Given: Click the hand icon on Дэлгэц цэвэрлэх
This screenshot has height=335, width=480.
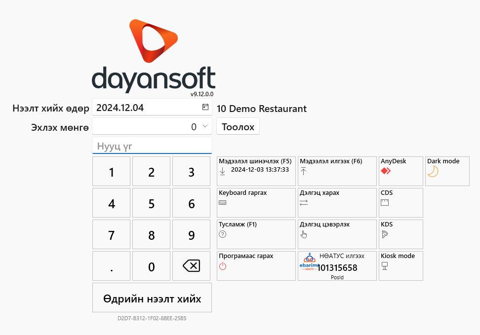Looking at the screenshot, I should [304, 234].
